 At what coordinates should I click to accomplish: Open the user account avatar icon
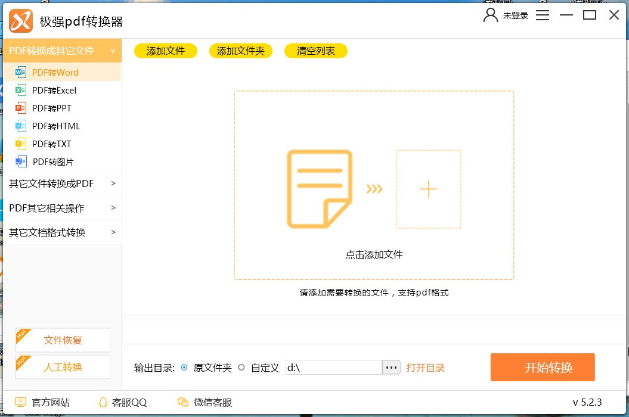490,15
